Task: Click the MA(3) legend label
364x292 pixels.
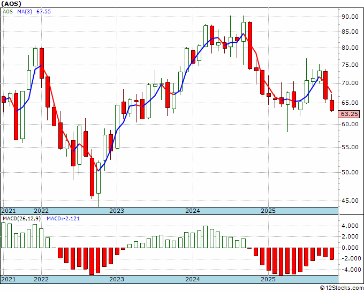Action: [x=25, y=12]
